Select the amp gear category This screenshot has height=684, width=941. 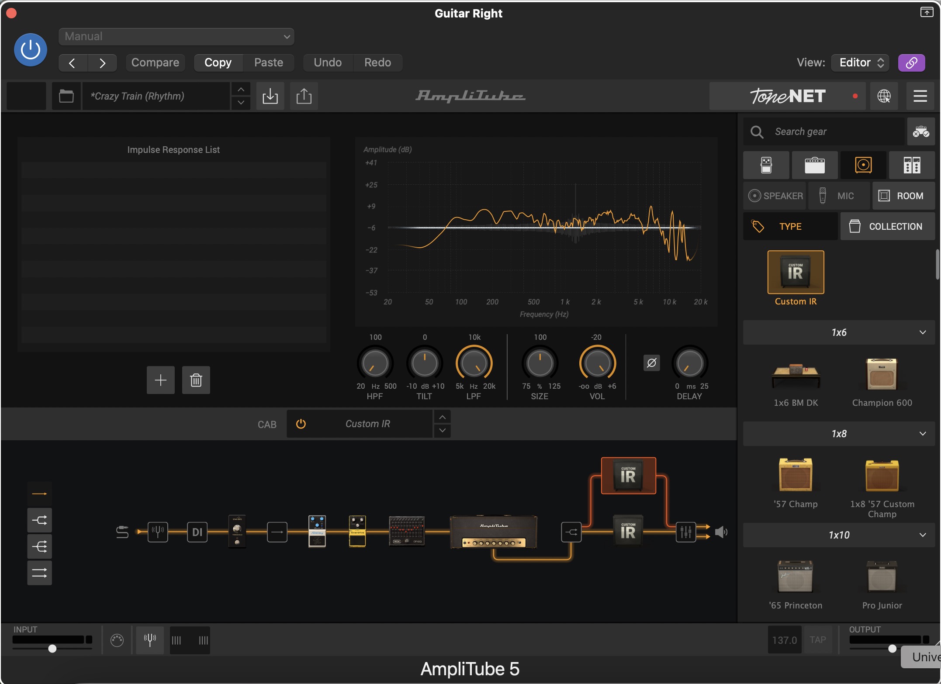pos(815,165)
